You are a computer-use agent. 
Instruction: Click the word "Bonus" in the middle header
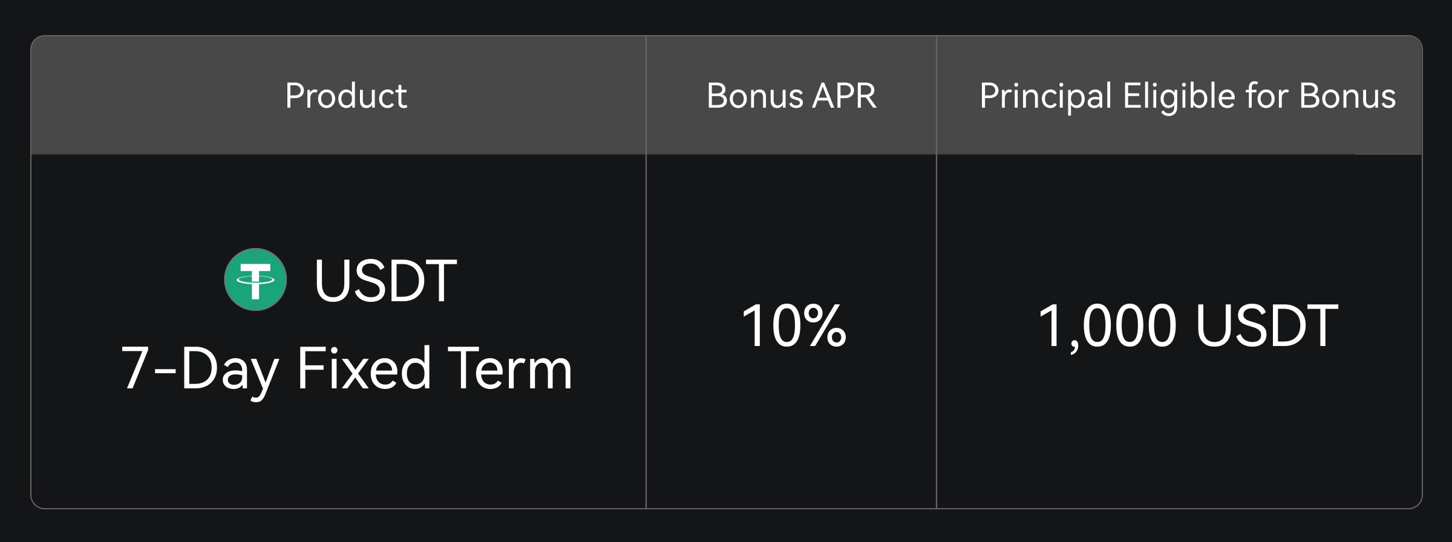pyautogui.click(x=754, y=96)
